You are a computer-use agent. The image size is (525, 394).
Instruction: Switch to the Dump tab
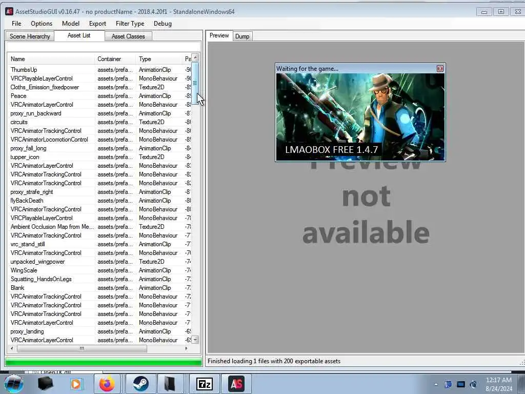pos(242,36)
